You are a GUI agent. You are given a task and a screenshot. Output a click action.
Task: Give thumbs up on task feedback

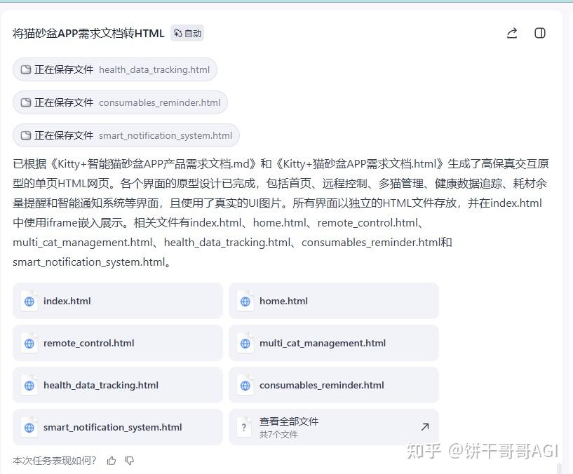(112, 461)
